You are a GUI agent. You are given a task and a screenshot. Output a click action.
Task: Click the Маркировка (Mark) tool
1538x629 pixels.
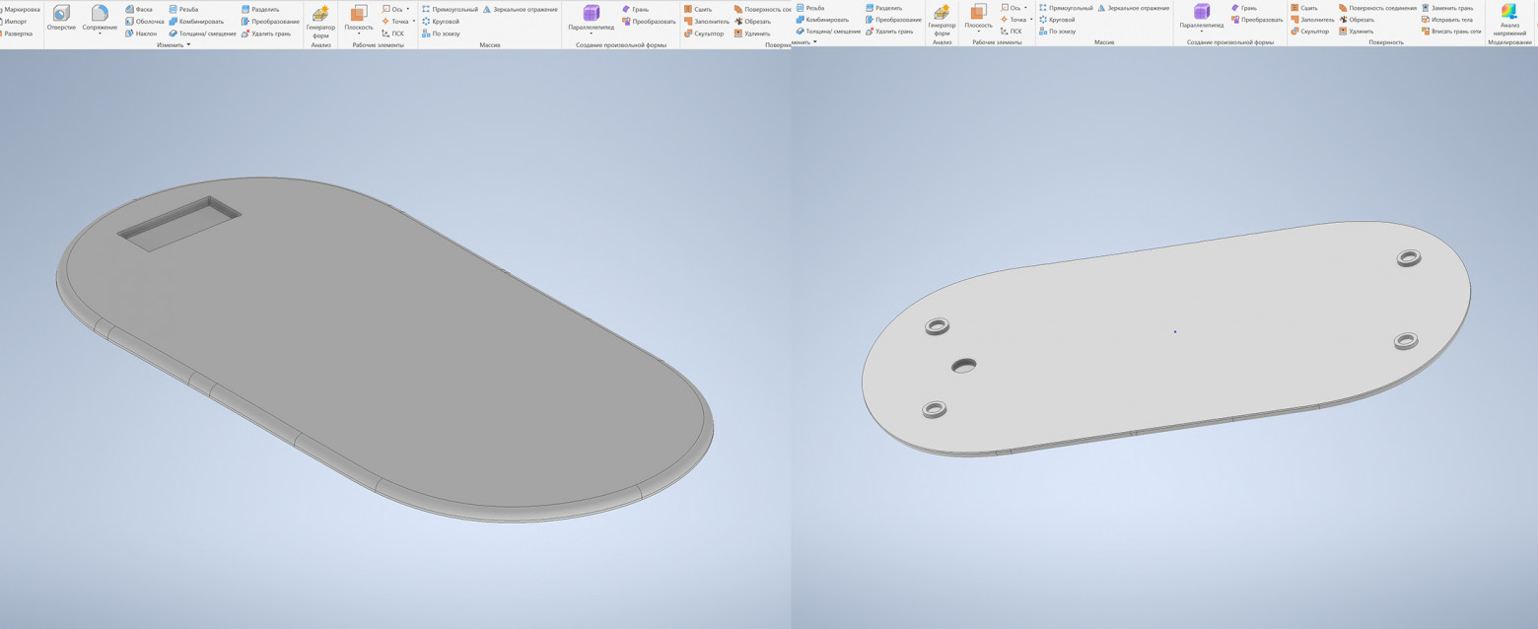point(21,9)
